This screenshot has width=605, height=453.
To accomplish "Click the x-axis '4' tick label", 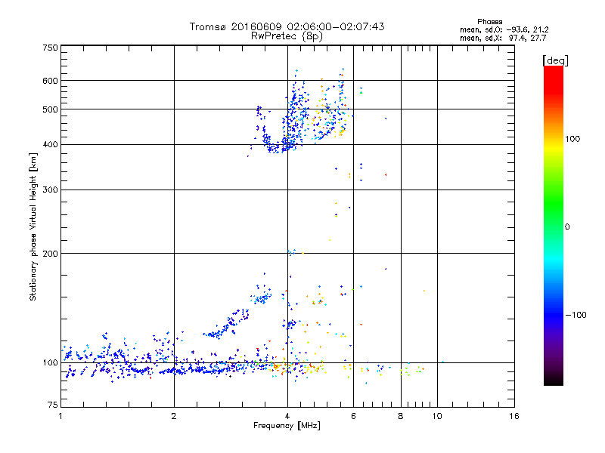I will point(287,416).
